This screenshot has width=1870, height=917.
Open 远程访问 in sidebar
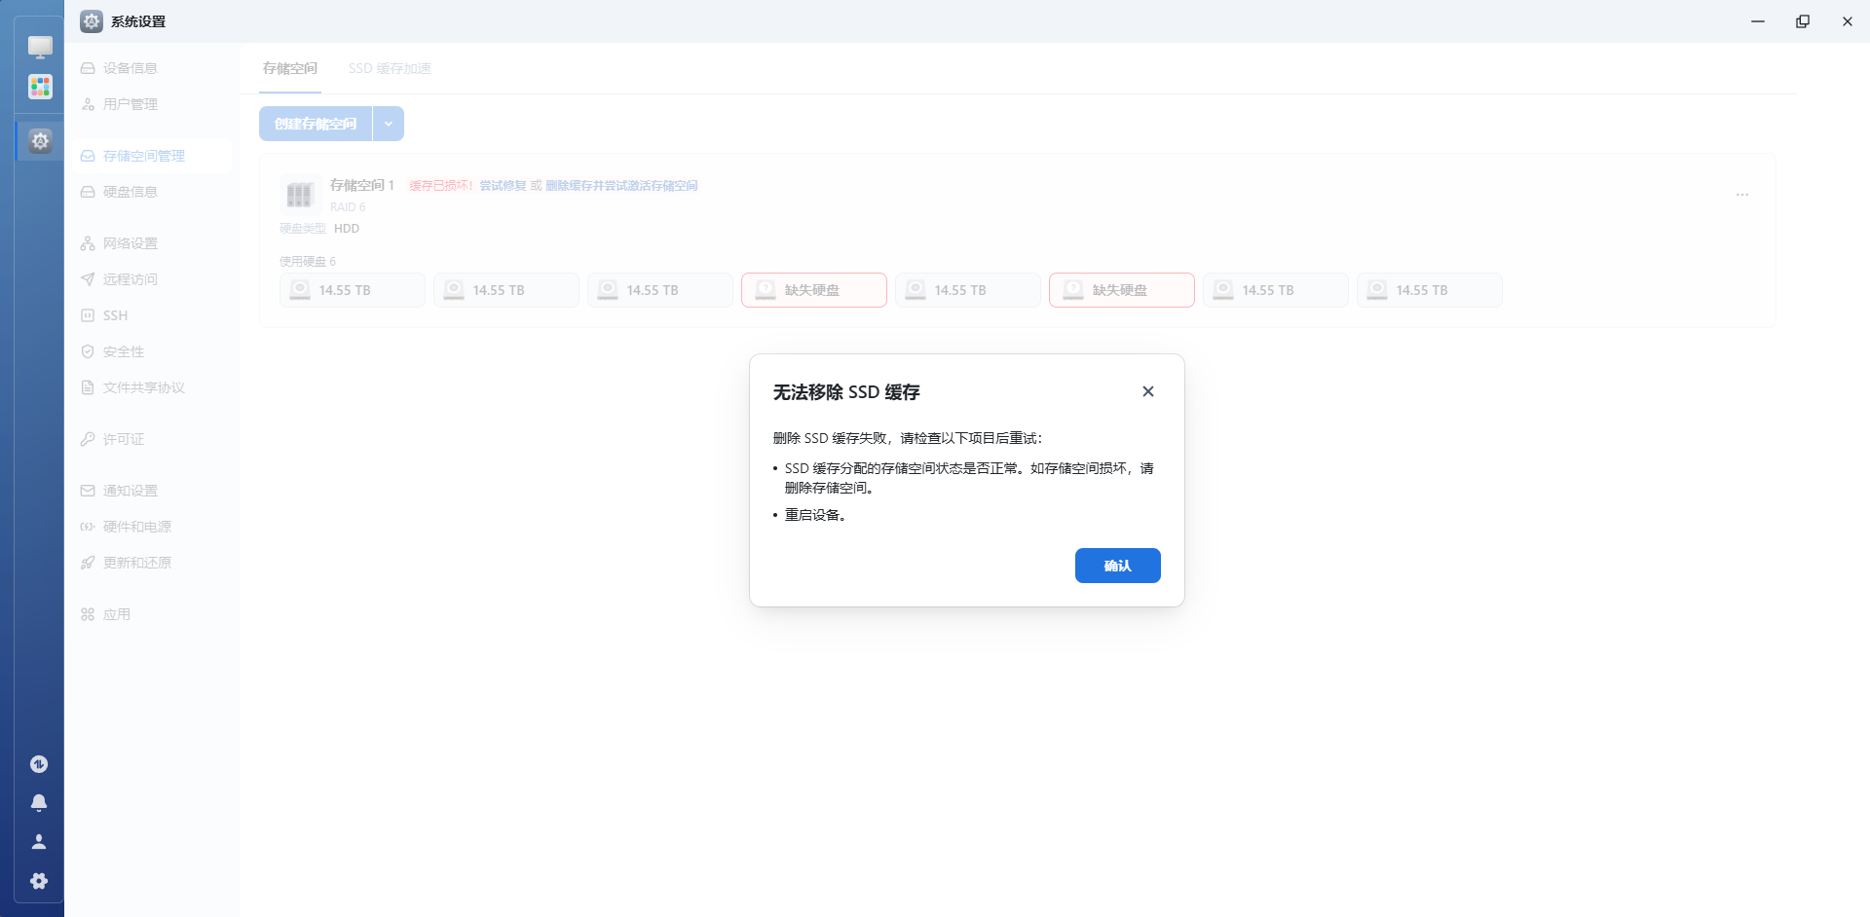(x=151, y=279)
